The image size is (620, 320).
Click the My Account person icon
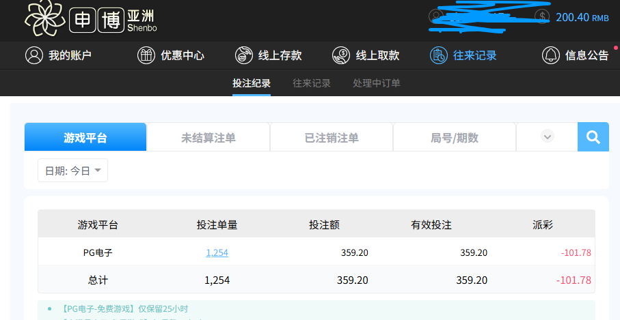(33, 55)
